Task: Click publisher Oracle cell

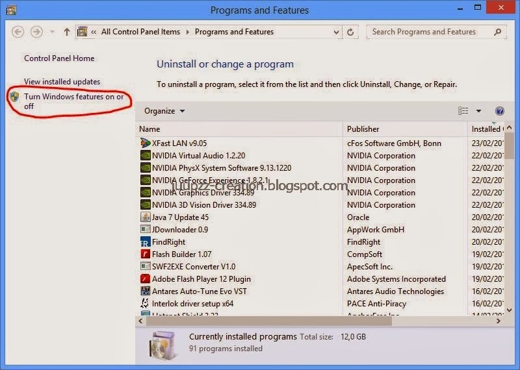Action: click(358, 217)
